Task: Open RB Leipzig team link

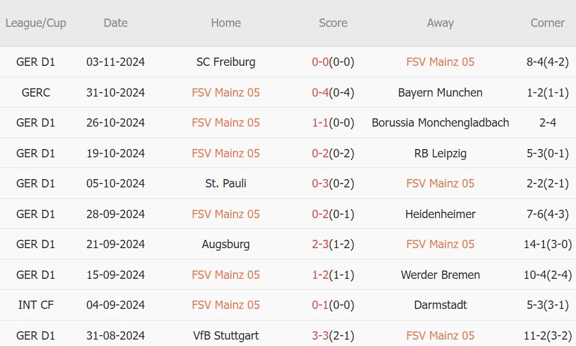Action: 440,153
